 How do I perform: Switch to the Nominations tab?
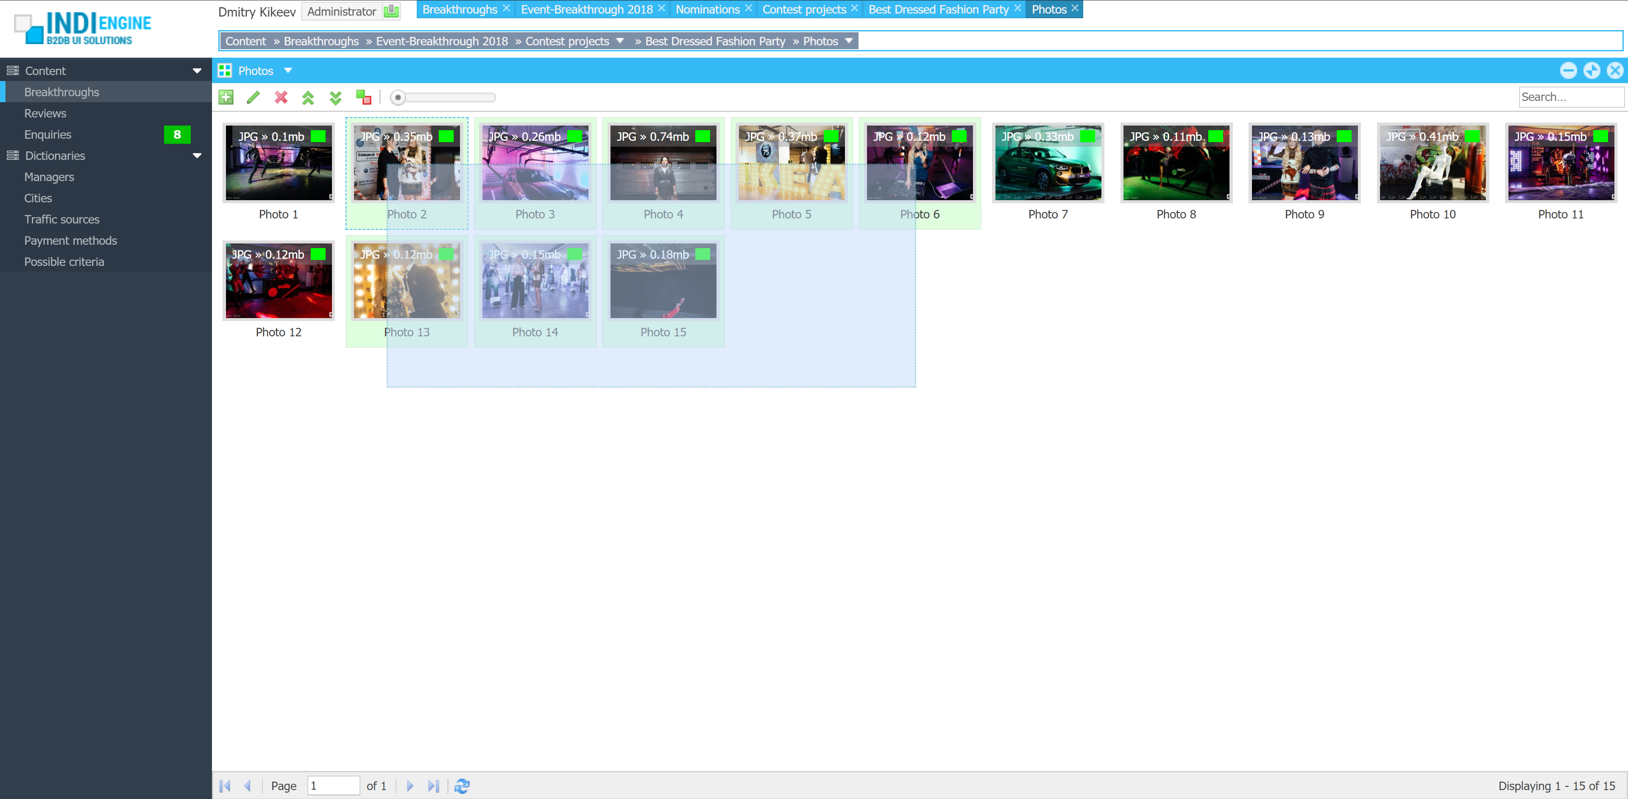[x=707, y=9]
